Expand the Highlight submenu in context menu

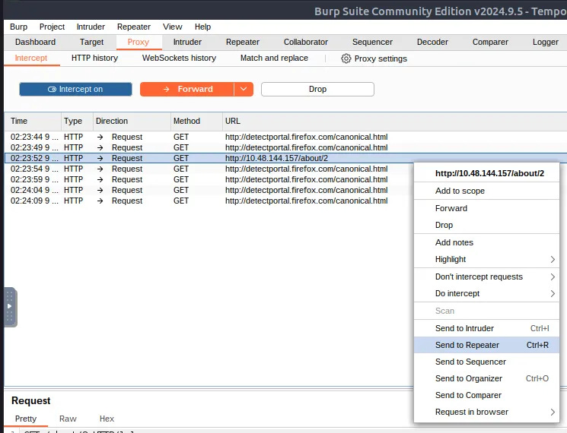486,260
